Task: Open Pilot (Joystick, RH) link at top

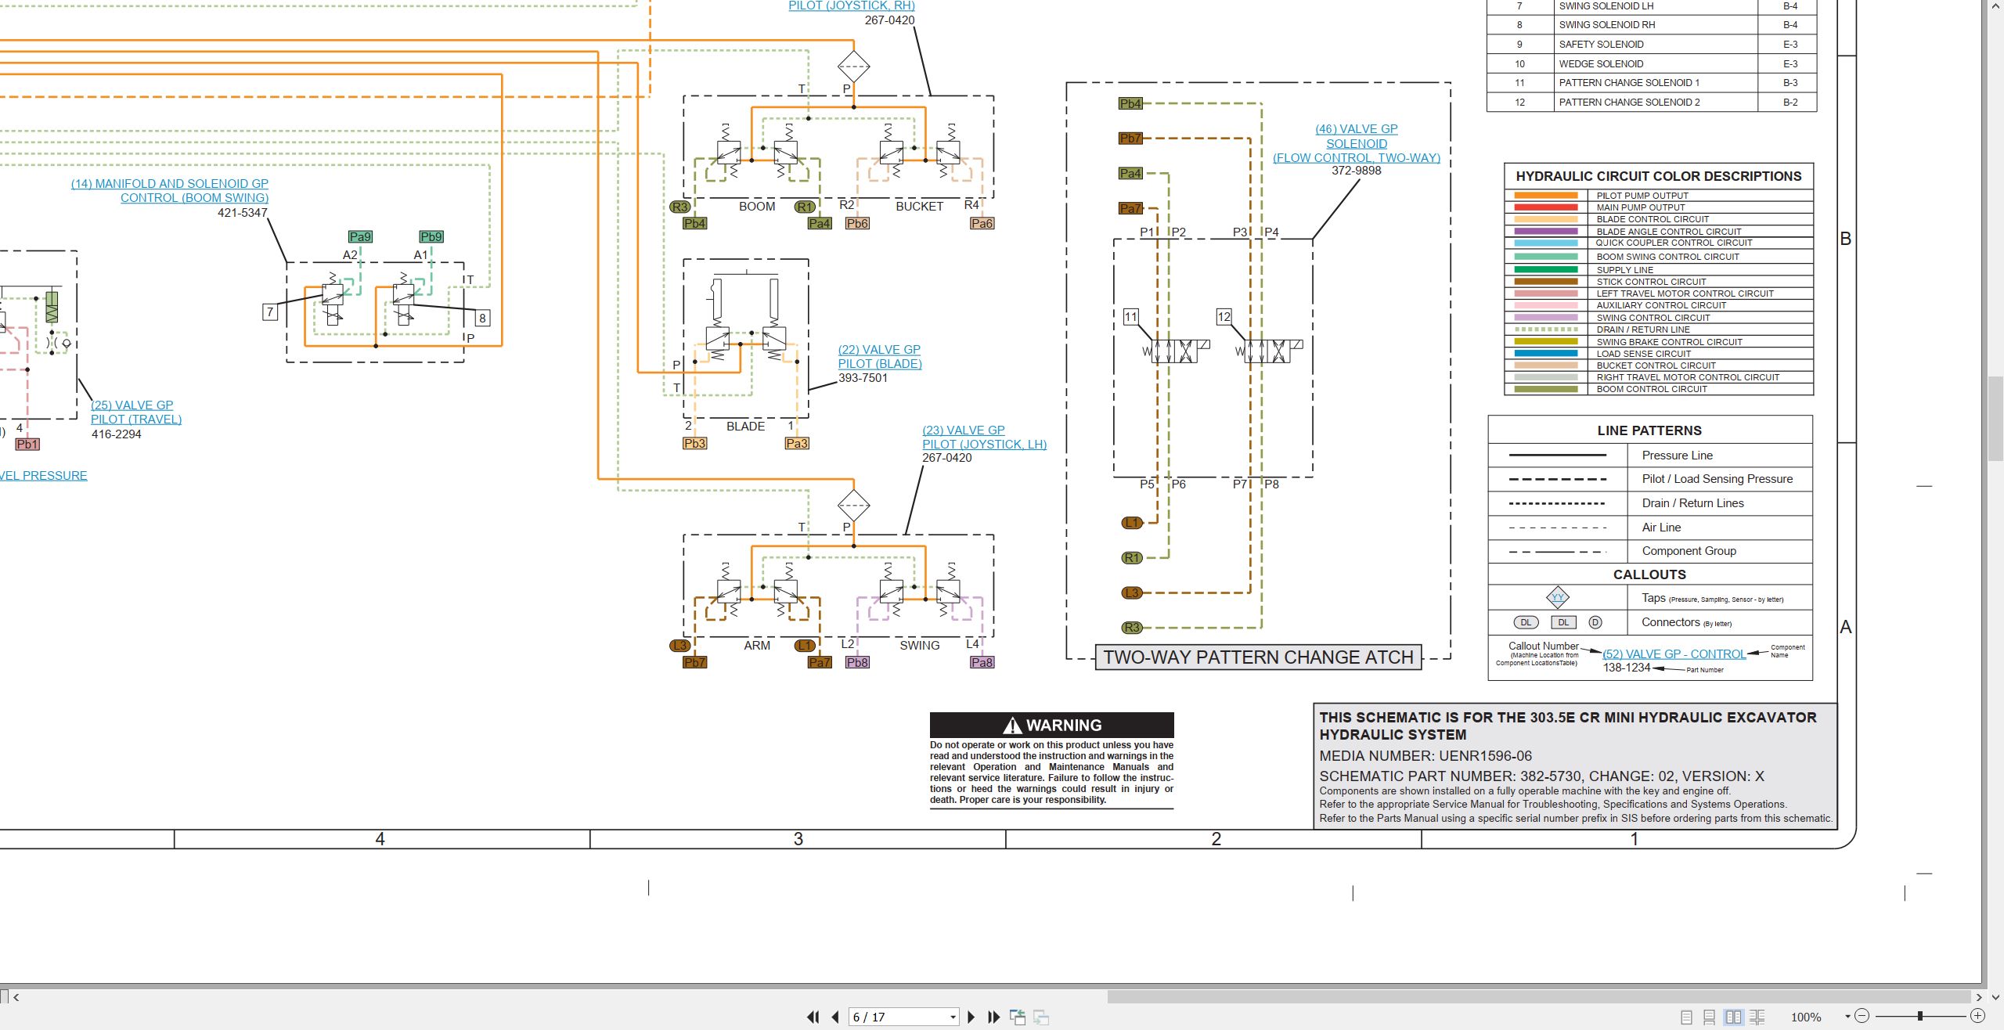Action: click(852, 5)
